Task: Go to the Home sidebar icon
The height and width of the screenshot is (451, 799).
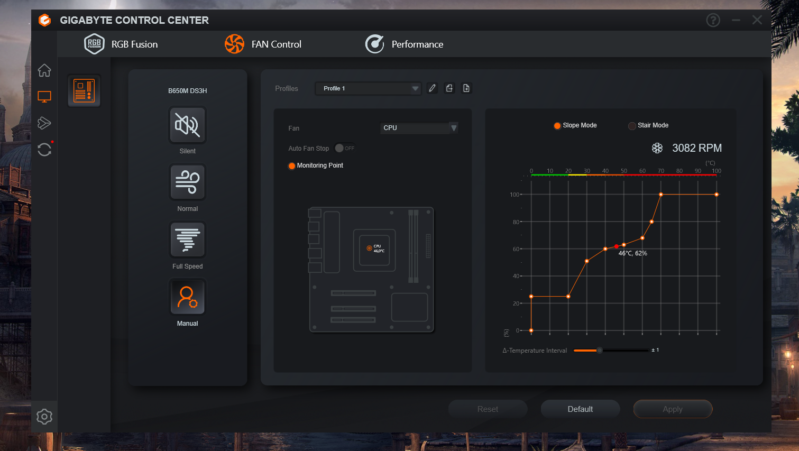Action: point(44,70)
